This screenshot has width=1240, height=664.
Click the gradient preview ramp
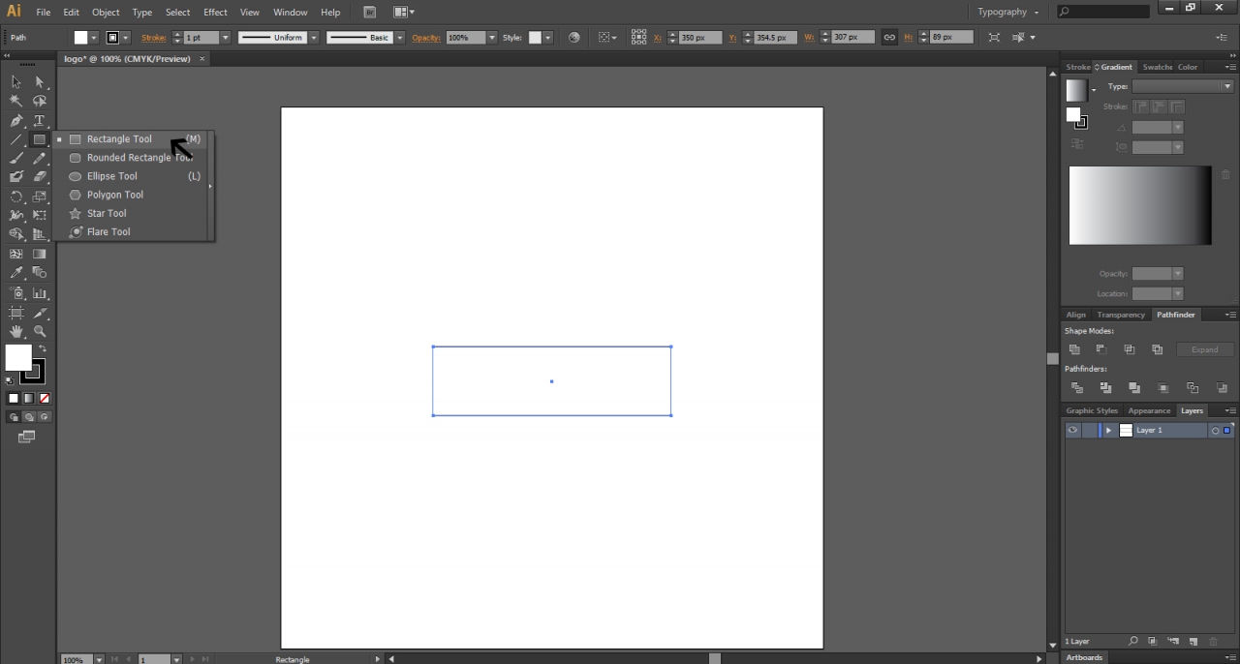[x=1139, y=205]
